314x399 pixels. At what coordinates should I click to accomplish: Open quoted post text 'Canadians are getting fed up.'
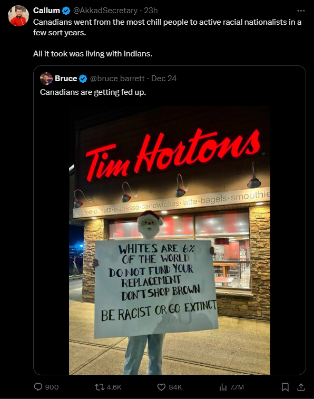(x=93, y=92)
